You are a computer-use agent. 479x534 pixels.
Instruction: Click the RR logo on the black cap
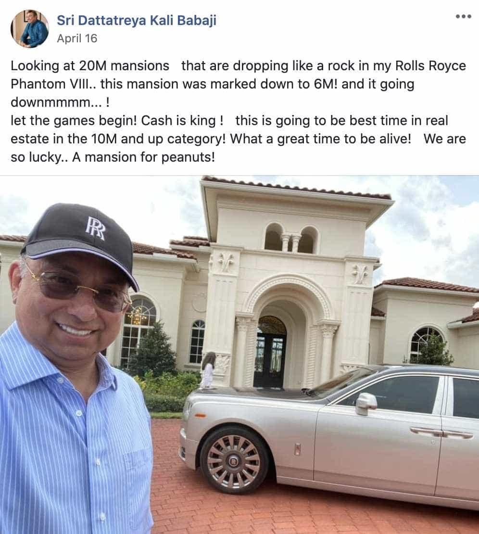[x=95, y=228]
